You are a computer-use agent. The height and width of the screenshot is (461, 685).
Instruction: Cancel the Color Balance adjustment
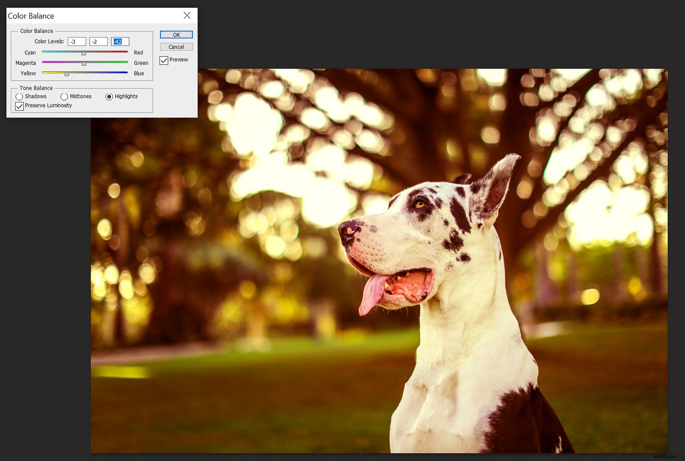pyautogui.click(x=176, y=47)
